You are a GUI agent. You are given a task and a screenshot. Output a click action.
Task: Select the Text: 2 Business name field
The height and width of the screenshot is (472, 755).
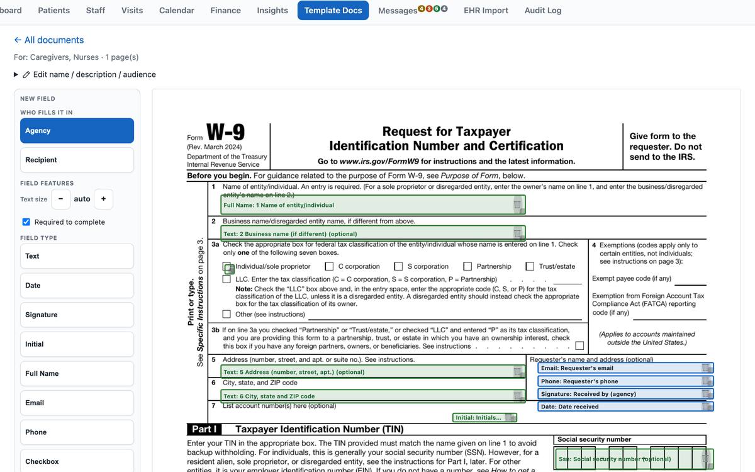pyautogui.click(x=372, y=233)
